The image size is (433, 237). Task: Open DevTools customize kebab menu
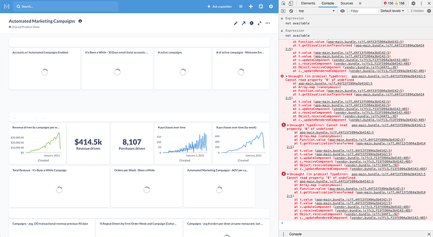tap(421, 3)
